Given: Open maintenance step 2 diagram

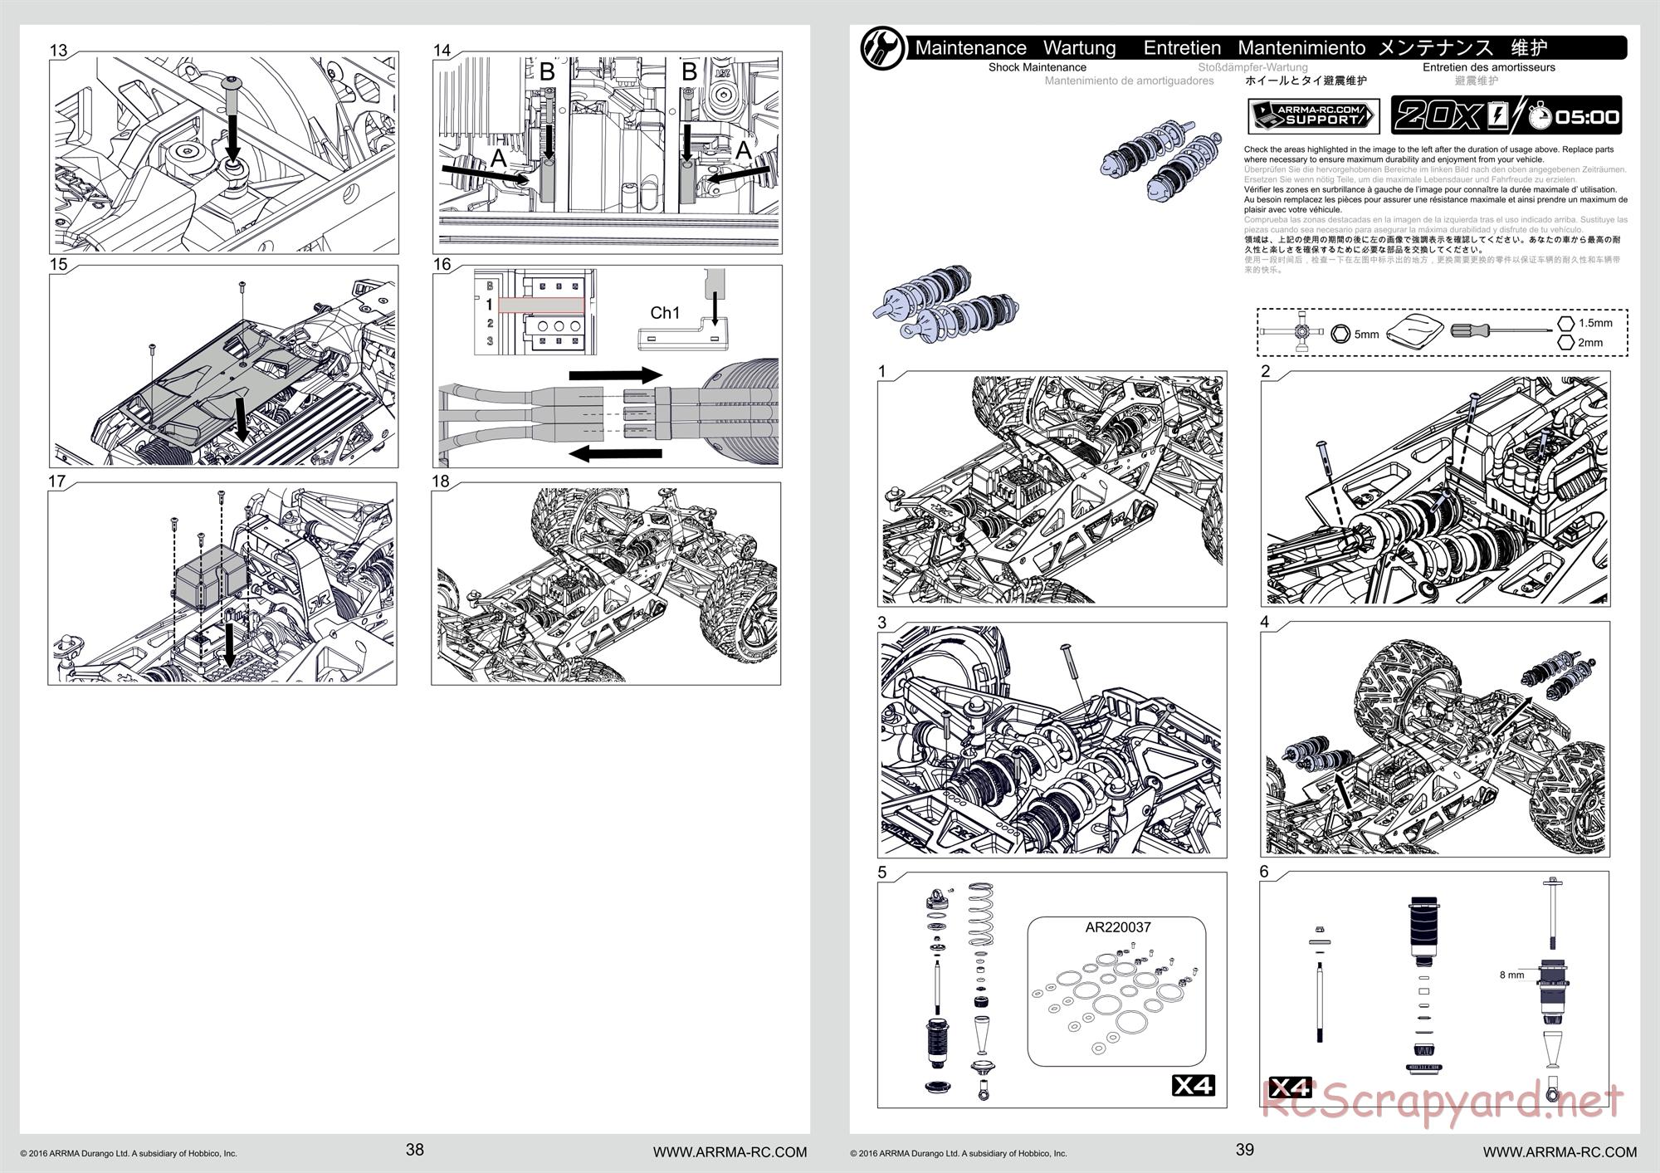Looking at the screenshot, I should click(x=1435, y=488).
